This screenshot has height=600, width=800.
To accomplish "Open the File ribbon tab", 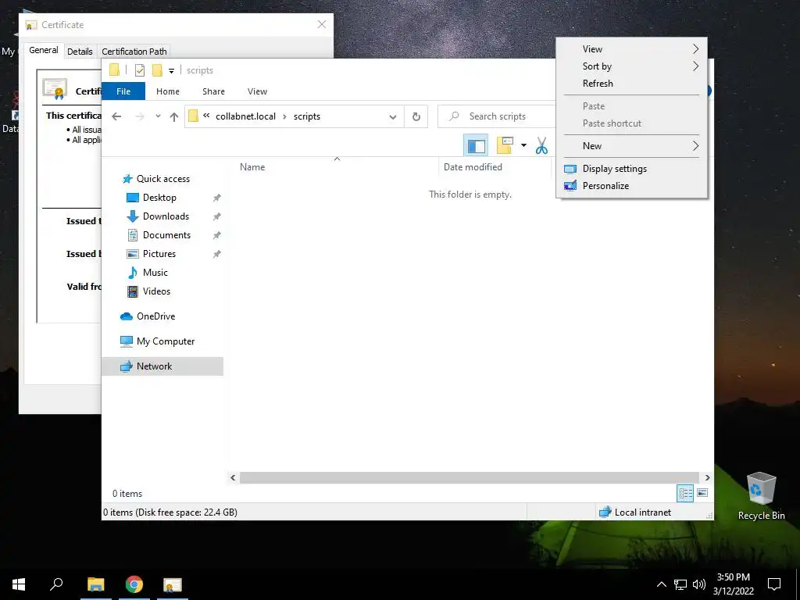I will [123, 91].
